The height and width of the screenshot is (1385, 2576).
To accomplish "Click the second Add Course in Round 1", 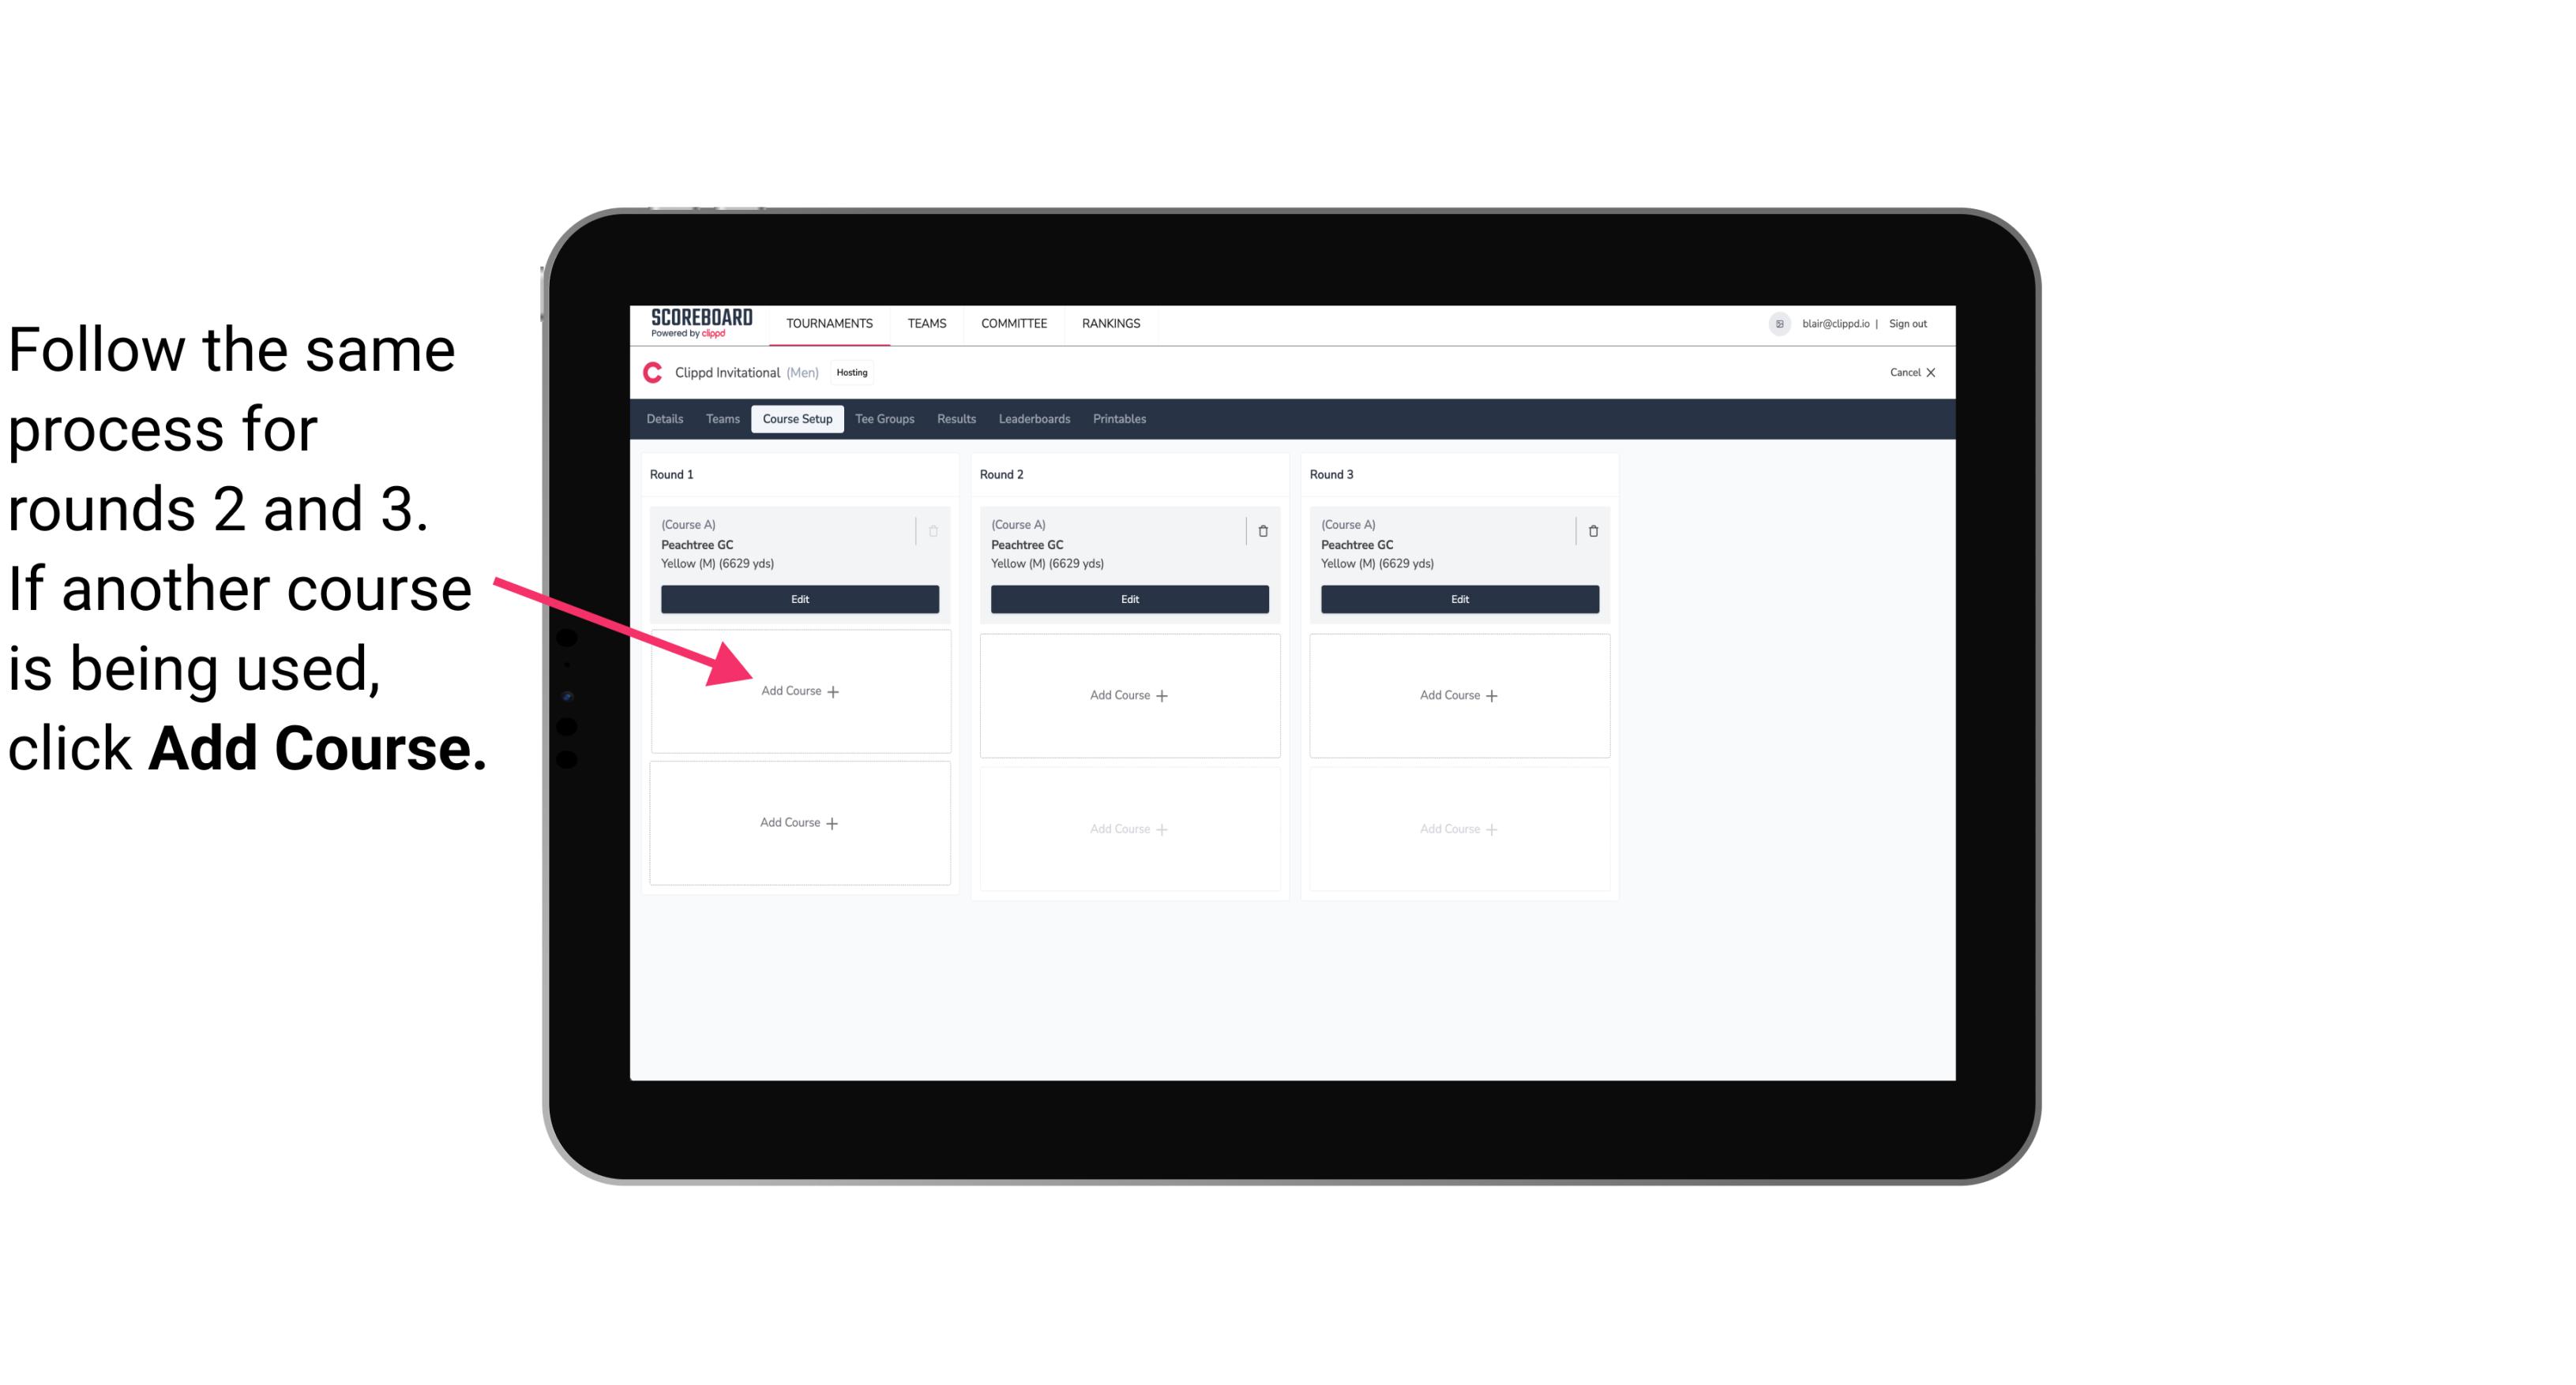I will click(x=800, y=822).
